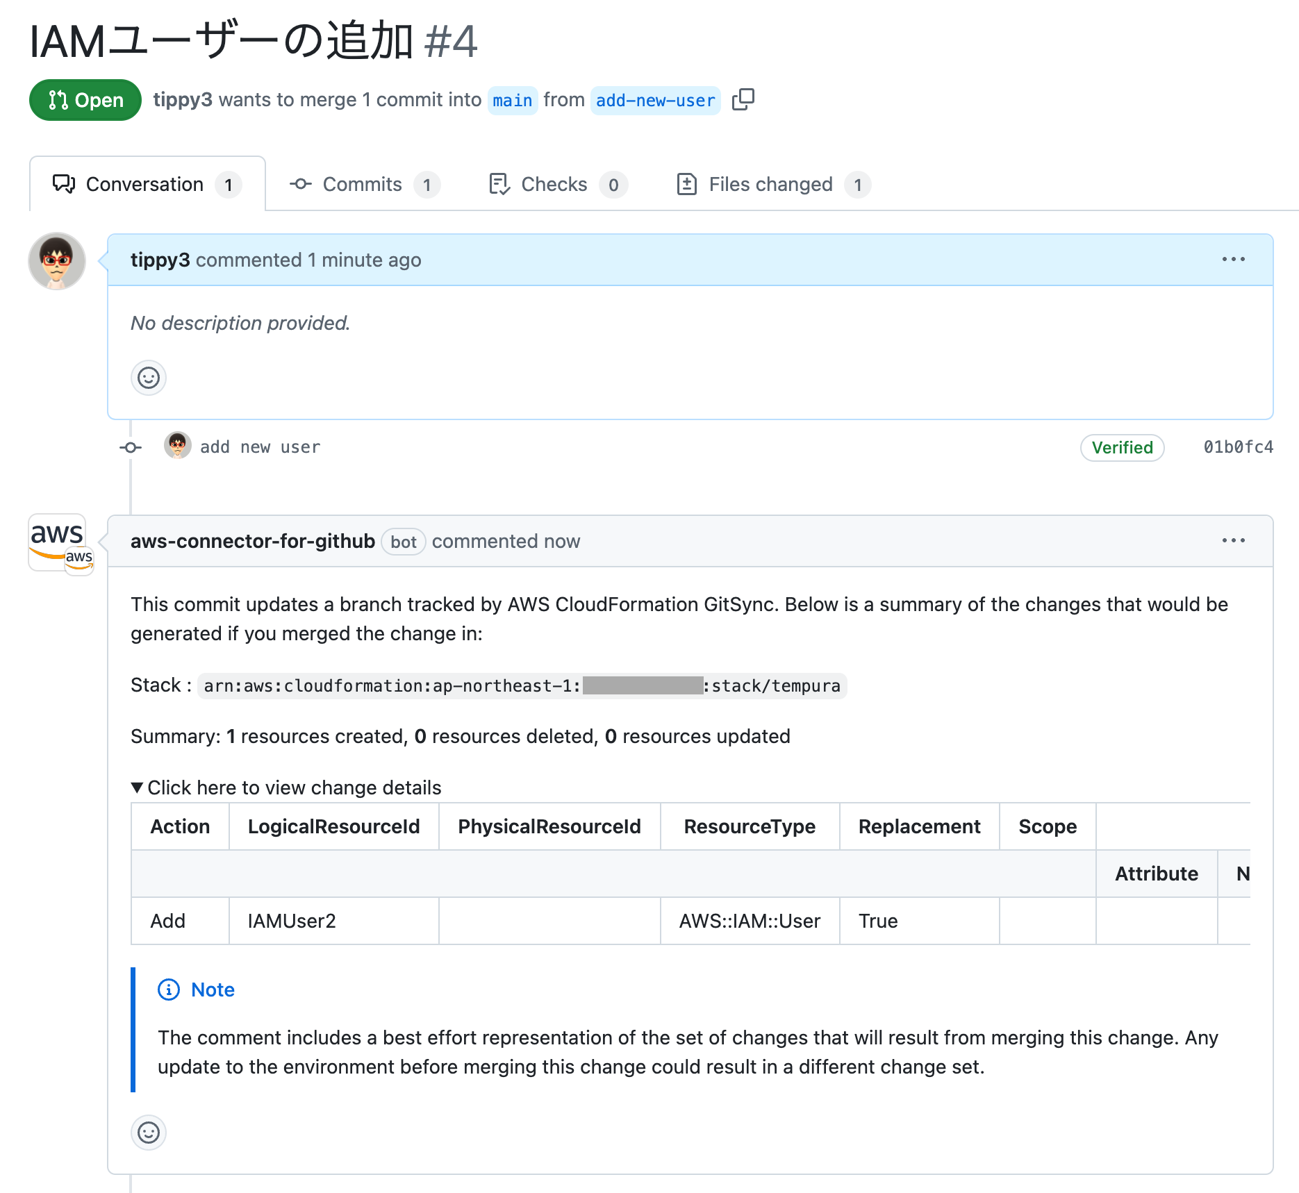Open options menu on AWS bot comment
The height and width of the screenshot is (1193, 1299).
[1234, 540]
